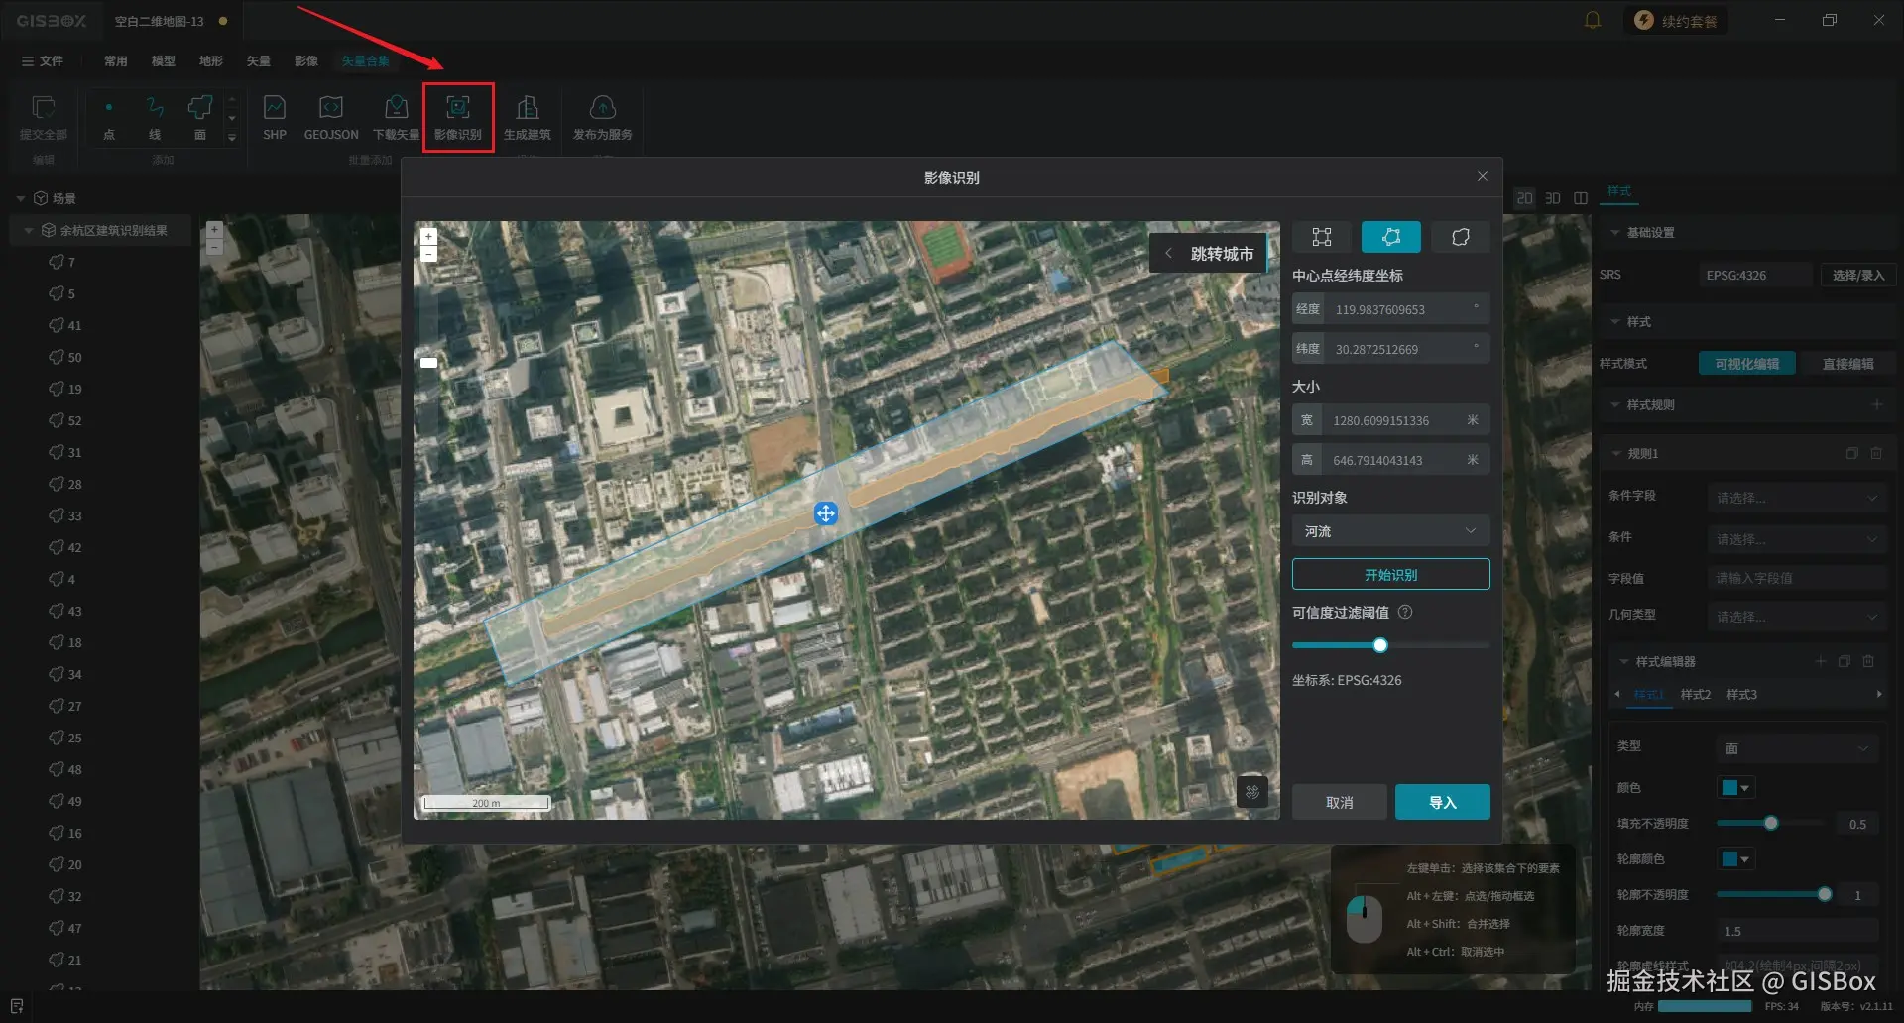Import a SHP vector file
The image size is (1904, 1023).
click(275, 117)
